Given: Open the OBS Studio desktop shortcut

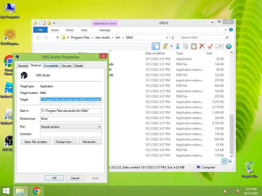Looking at the screenshot, I should point(8,143).
